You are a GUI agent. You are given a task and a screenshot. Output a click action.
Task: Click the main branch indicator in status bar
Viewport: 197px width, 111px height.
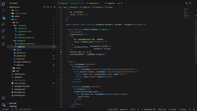coord(6,109)
